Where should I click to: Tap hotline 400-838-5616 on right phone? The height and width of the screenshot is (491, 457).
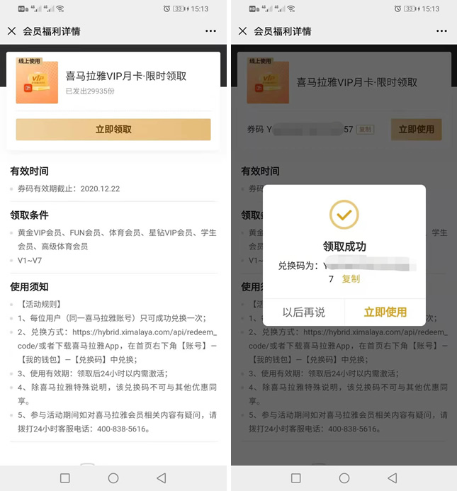(352, 429)
